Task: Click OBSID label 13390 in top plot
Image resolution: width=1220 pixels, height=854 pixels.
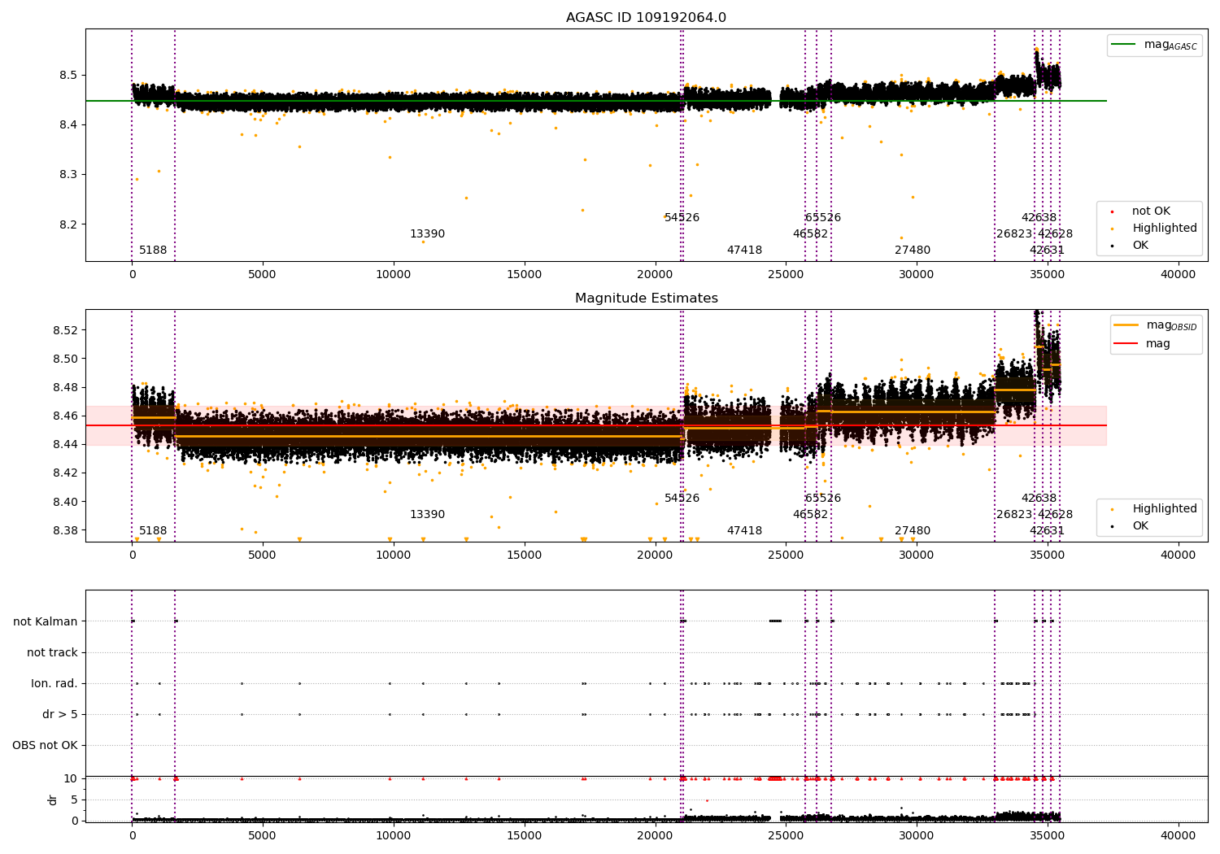Action: 427,234
